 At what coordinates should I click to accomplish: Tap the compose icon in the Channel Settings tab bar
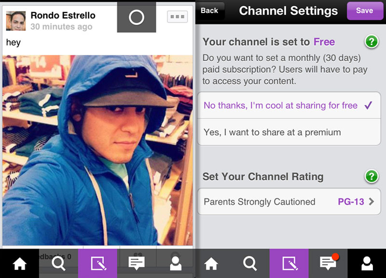[x=289, y=264]
